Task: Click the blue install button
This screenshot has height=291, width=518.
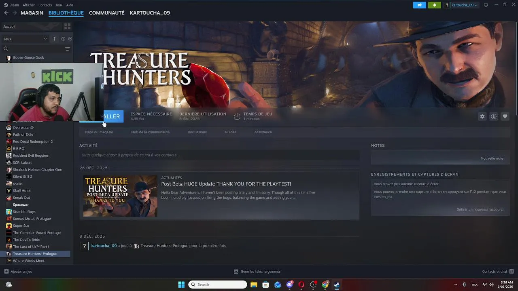Action: [113, 116]
